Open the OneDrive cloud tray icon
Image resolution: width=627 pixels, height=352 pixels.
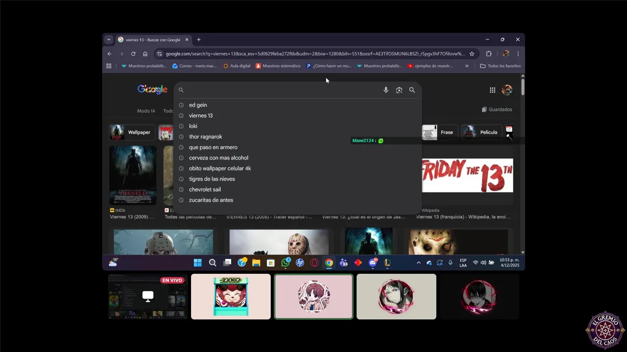429,263
